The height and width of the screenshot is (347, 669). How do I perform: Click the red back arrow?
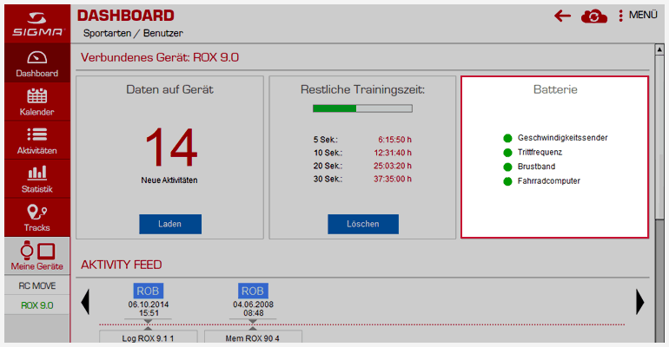tap(562, 16)
